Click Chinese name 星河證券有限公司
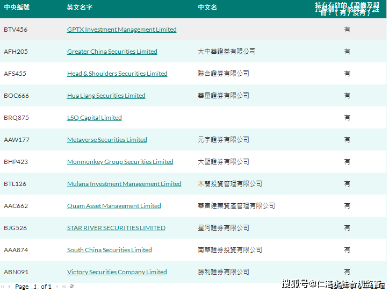Viewport: 389px width, 293px height. point(224,228)
